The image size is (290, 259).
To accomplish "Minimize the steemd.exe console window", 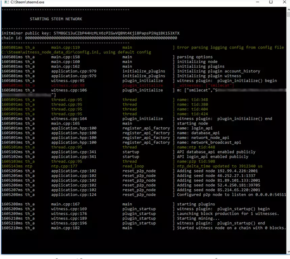I will pyautogui.click(x=258, y=2).
